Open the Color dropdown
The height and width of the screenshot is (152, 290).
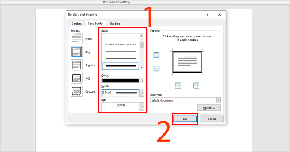(142, 81)
